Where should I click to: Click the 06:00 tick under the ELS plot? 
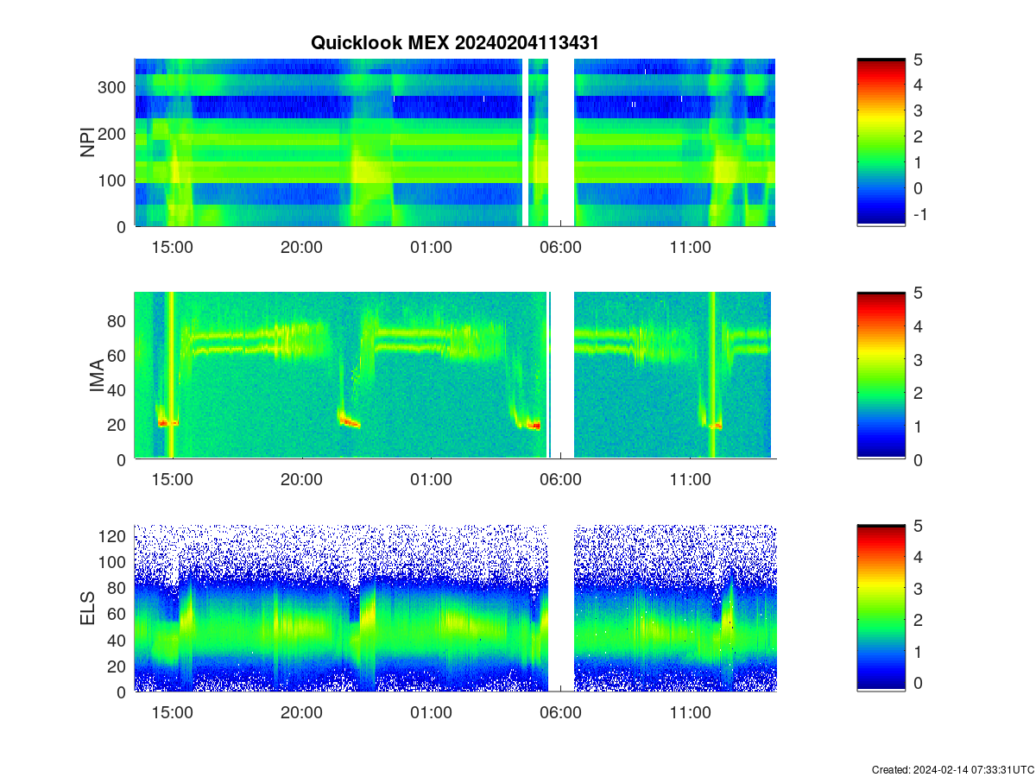click(x=560, y=713)
